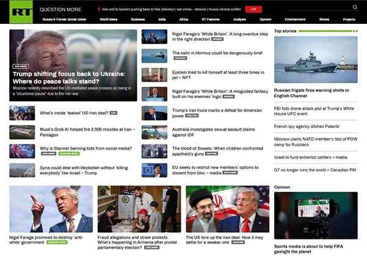Open Farage 'misguided fantasy' article

(x=220, y=94)
